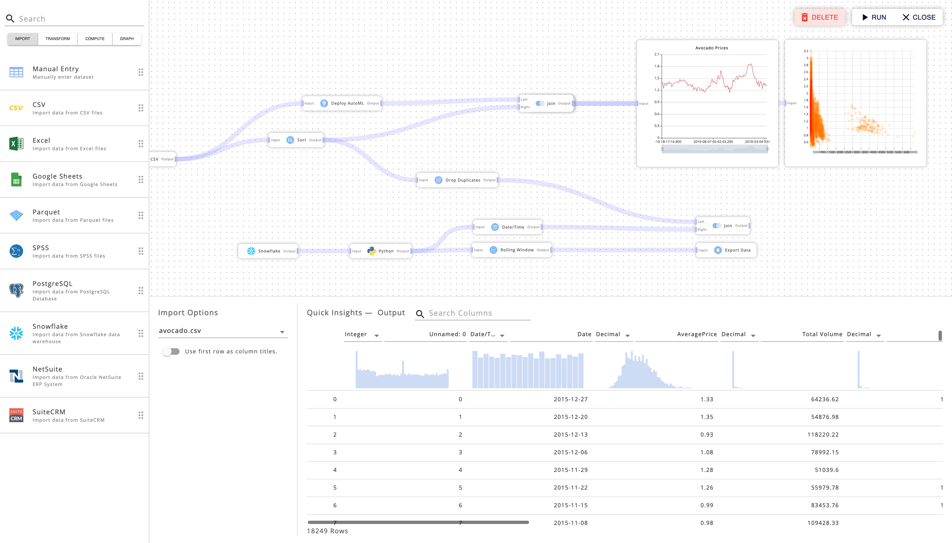Click the Python node icon
This screenshot has height=543, width=952.
tap(371, 251)
